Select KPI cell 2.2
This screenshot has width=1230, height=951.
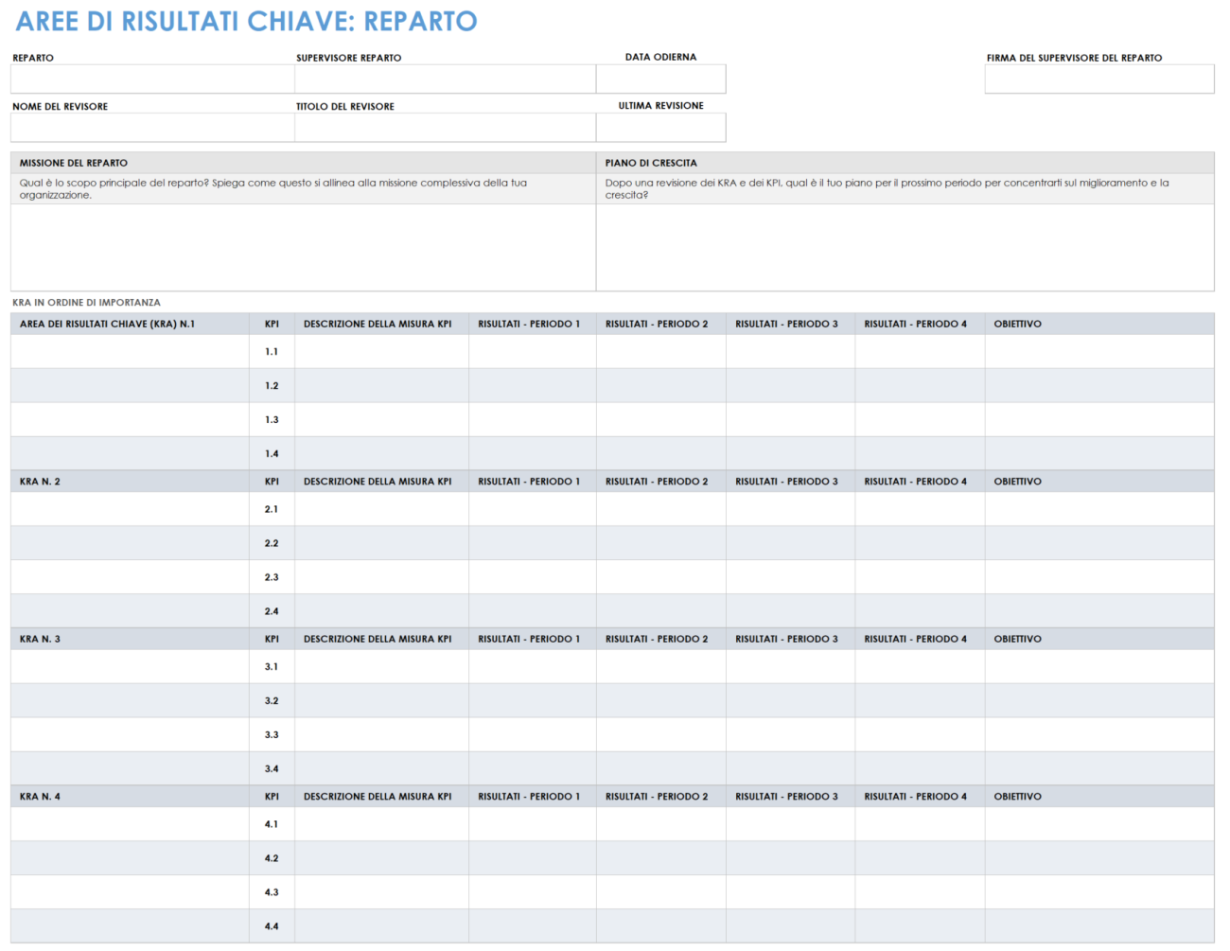coord(272,543)
